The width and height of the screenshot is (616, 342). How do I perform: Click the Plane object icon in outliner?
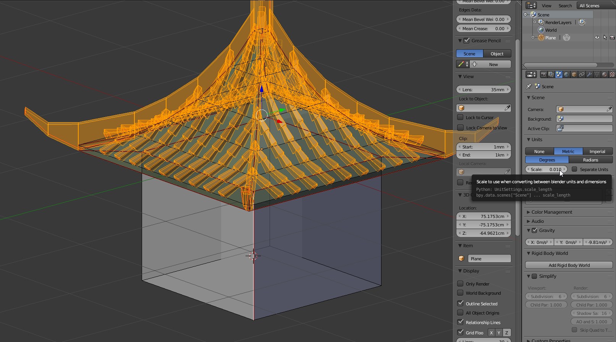541,37
